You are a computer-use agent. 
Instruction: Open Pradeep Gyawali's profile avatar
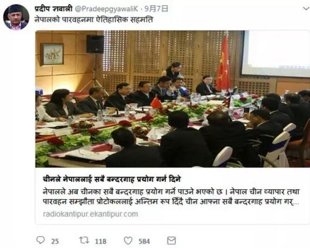pos(16,17)
